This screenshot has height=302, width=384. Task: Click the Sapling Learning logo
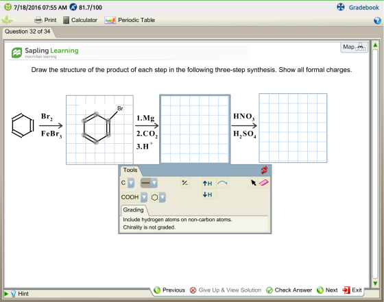pyautogui.click(x=45, y=52)
